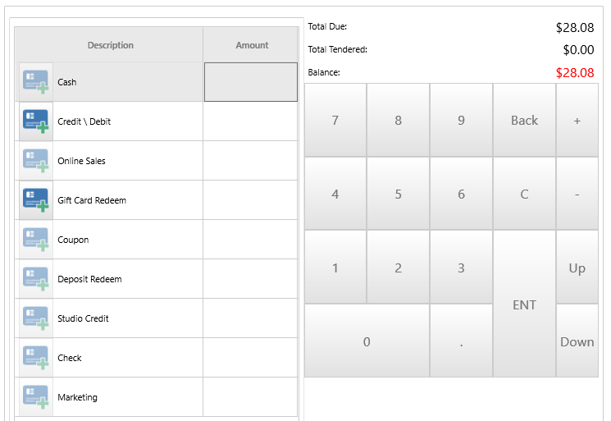Select the Credit \ Debit card icon
Screen dimensions: 611x421
click(x=36, y=121)
